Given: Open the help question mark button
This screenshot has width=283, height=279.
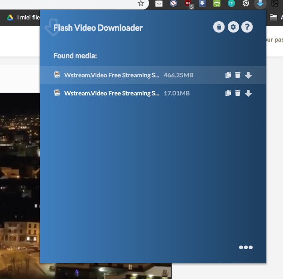Looking at the screenshot, I should tap(247, 28).
